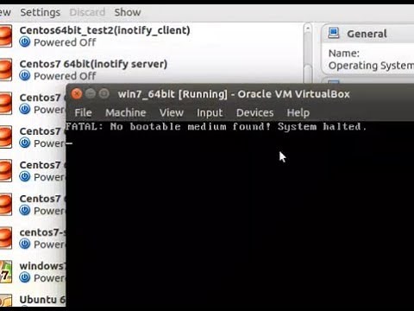Click the Discard toolbar button in VirtualBox Manager
The image size is (414, 311).
87,12
